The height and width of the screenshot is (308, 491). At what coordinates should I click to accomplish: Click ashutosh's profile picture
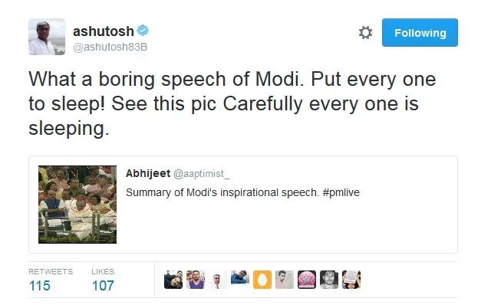46,37
